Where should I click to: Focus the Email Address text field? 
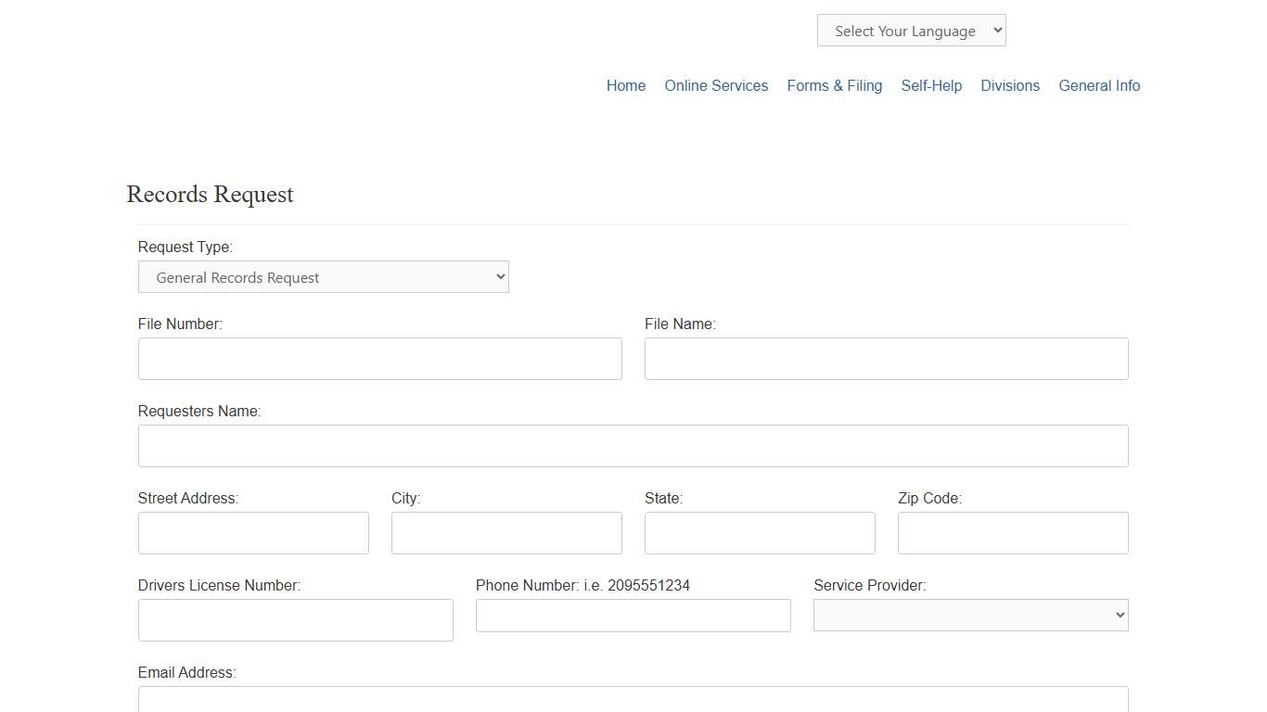pos(633,700)
